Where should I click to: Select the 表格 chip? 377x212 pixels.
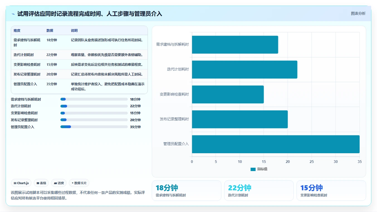41,183
